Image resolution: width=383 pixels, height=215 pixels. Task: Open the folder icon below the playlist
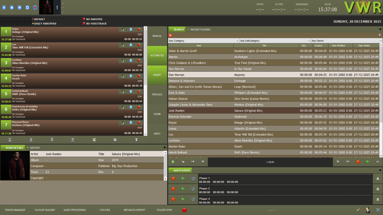point(115,140)
